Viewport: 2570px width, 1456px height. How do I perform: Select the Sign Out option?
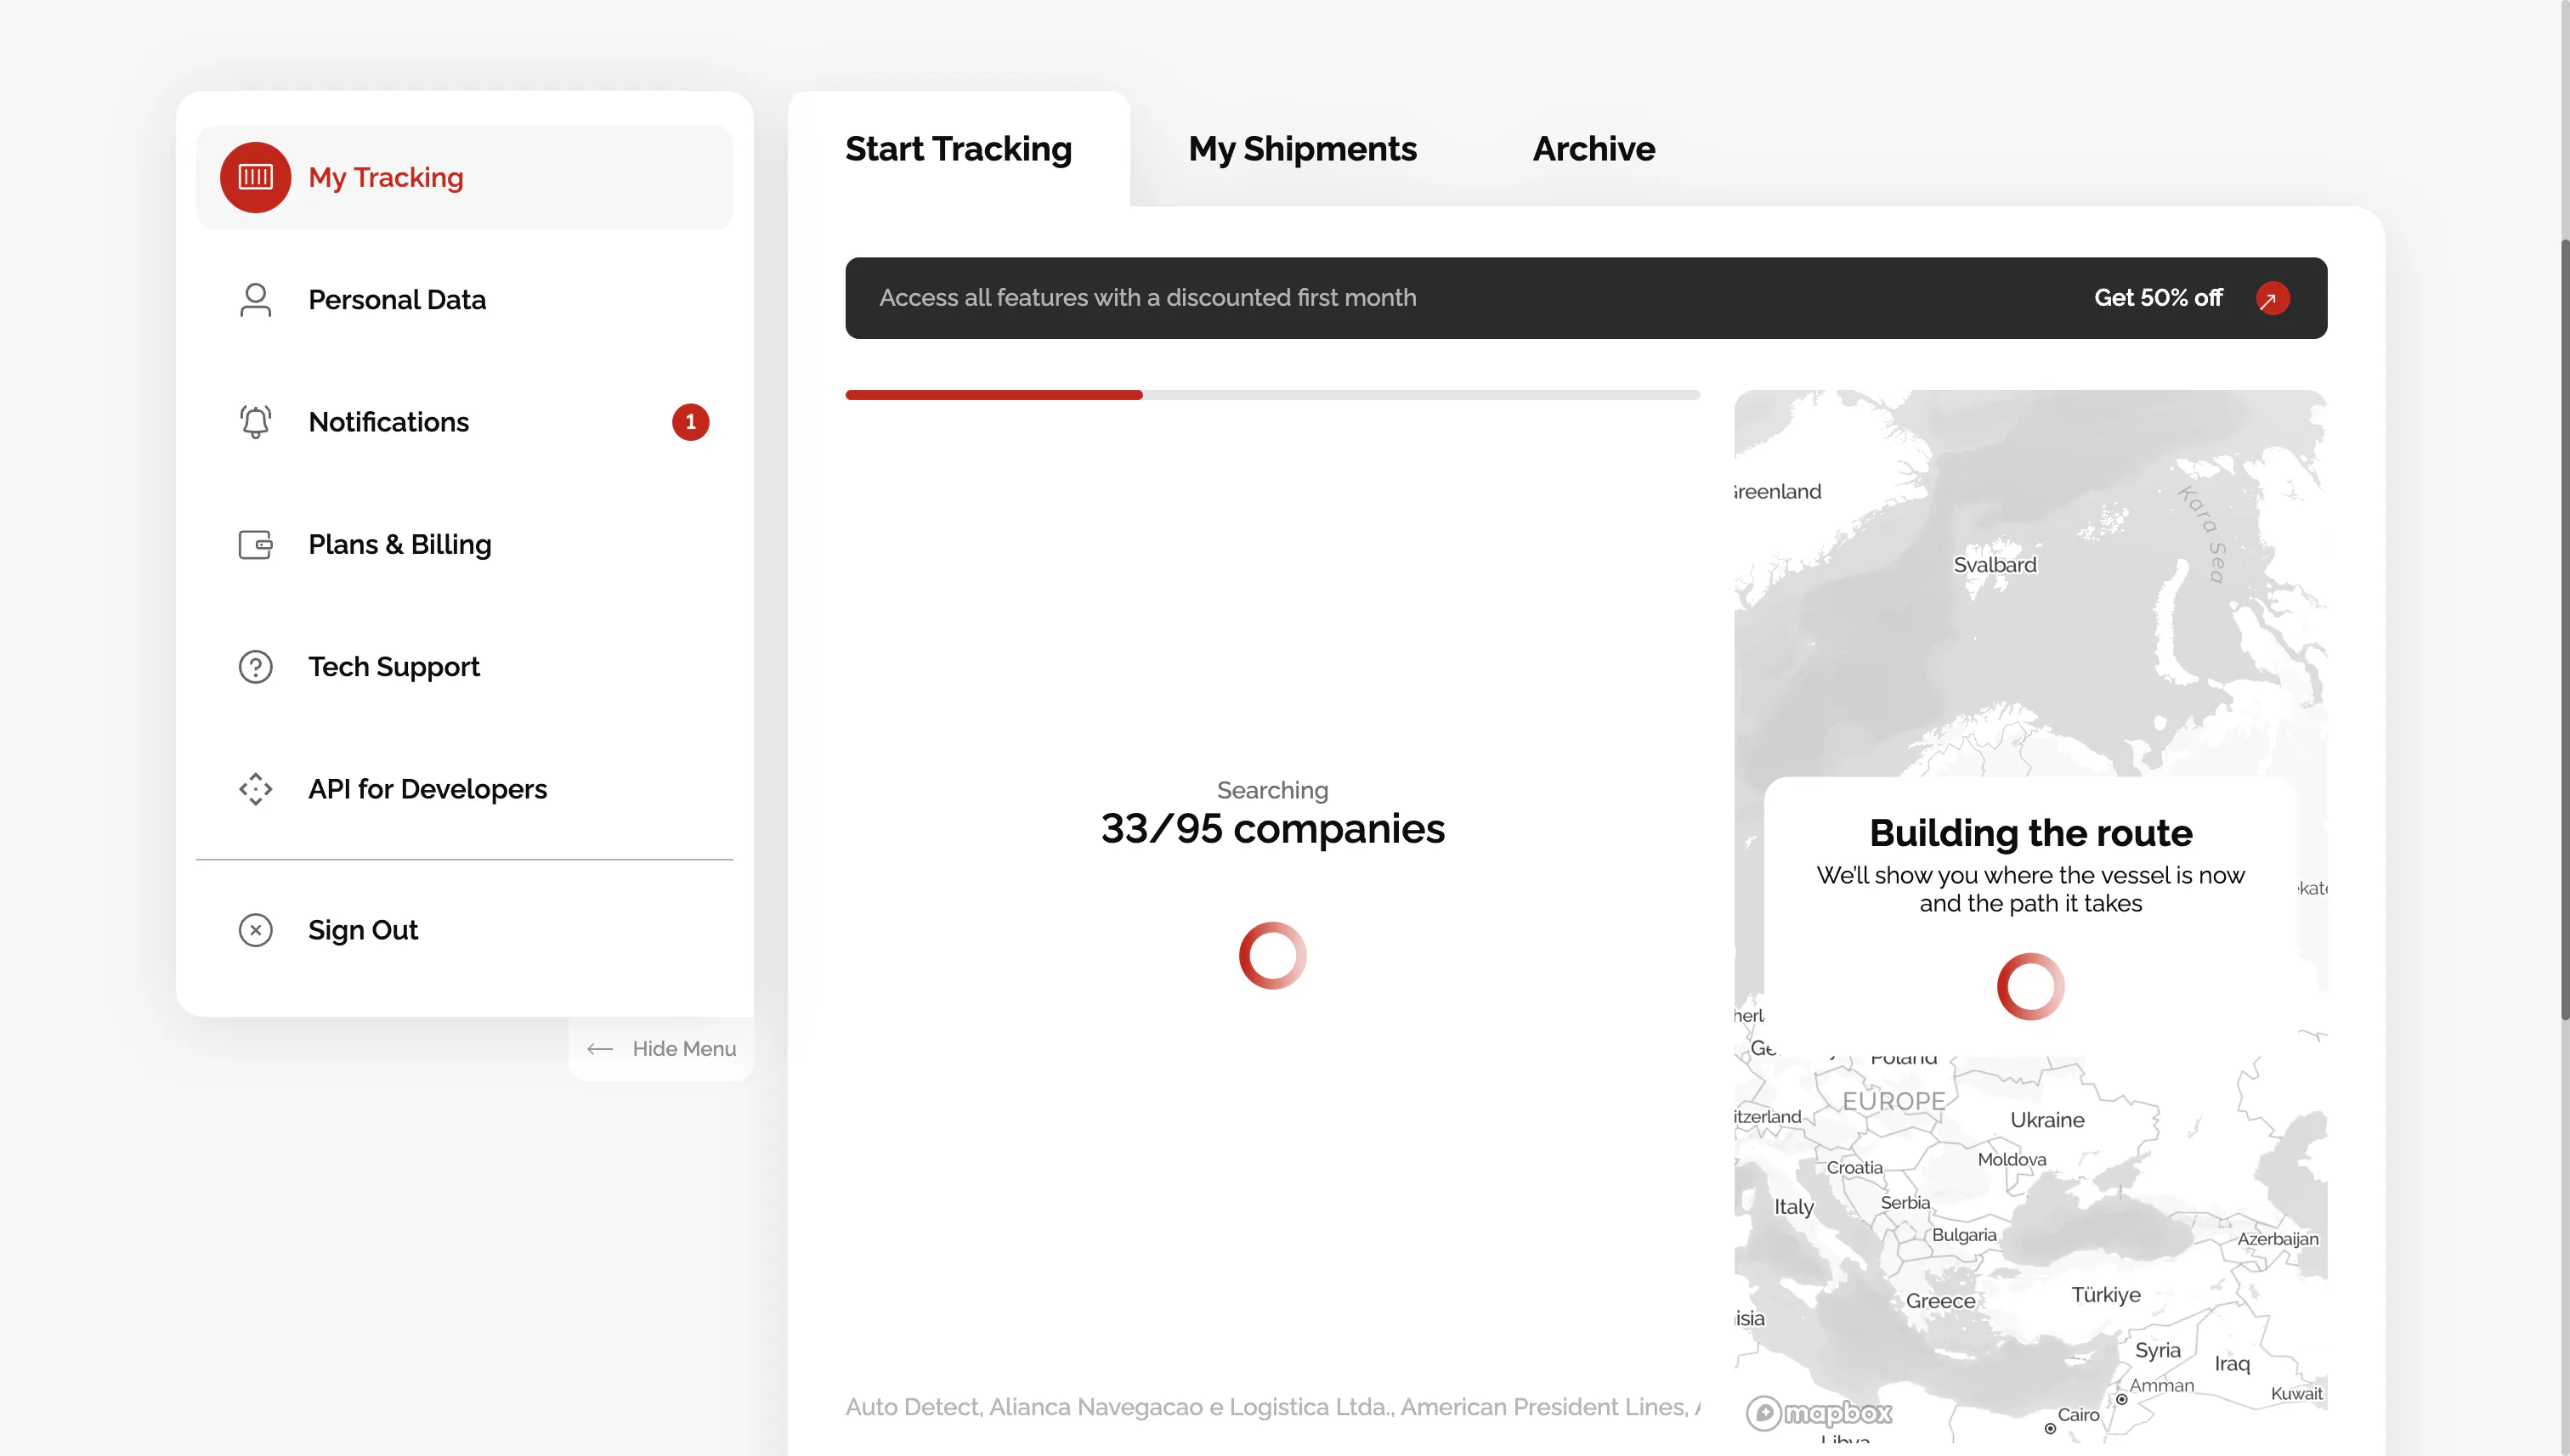coord(464,930)
